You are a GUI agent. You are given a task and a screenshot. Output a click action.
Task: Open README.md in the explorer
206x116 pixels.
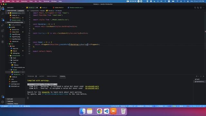click(x=15, y=86)
